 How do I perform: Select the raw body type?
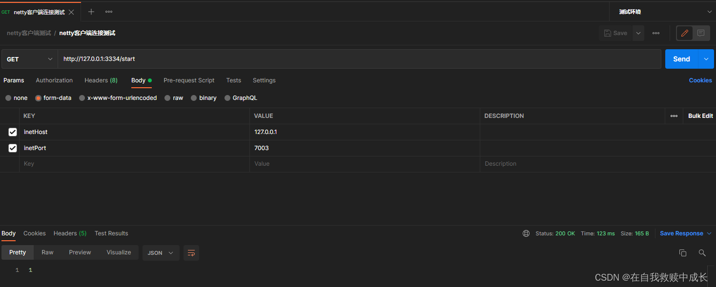167,98
